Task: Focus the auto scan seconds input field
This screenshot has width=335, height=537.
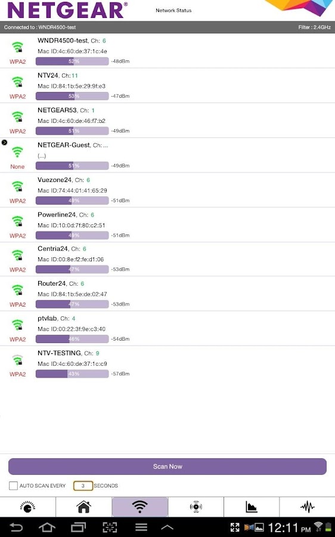Action: pyautogui.click(x=83, y=486)
